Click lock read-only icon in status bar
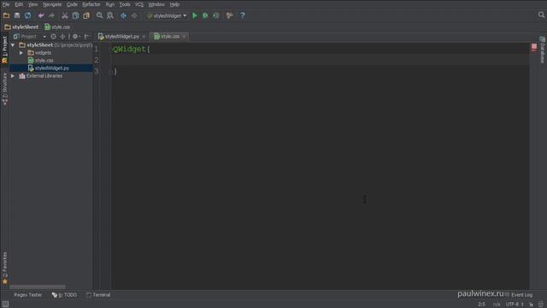The image size is (547, 308). click(x=531, y=305)
